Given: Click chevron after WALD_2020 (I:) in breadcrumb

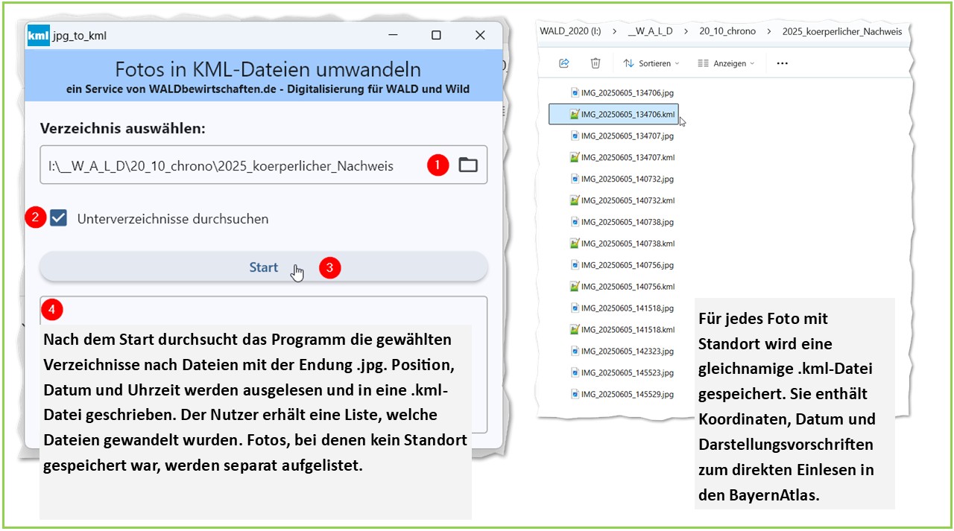Looking at the screenshot, I should click(614, 31).
